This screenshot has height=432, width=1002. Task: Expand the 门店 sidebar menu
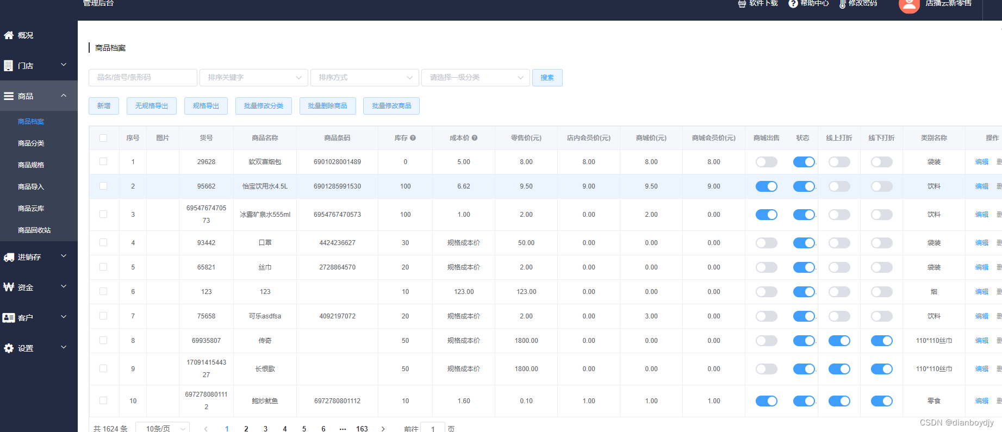64,65
